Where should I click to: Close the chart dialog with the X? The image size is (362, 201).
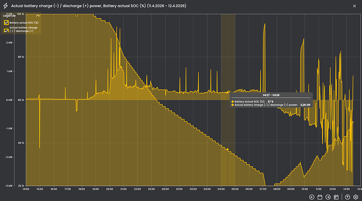(x=354, y=6)
